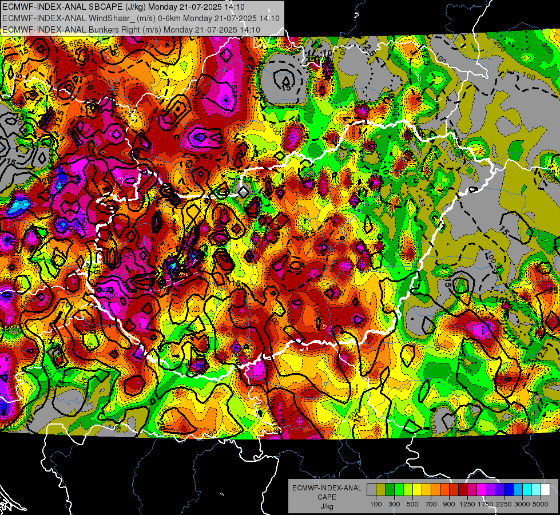
Task: Click the 1750 value under the colorbar
Action: (486, 504)
